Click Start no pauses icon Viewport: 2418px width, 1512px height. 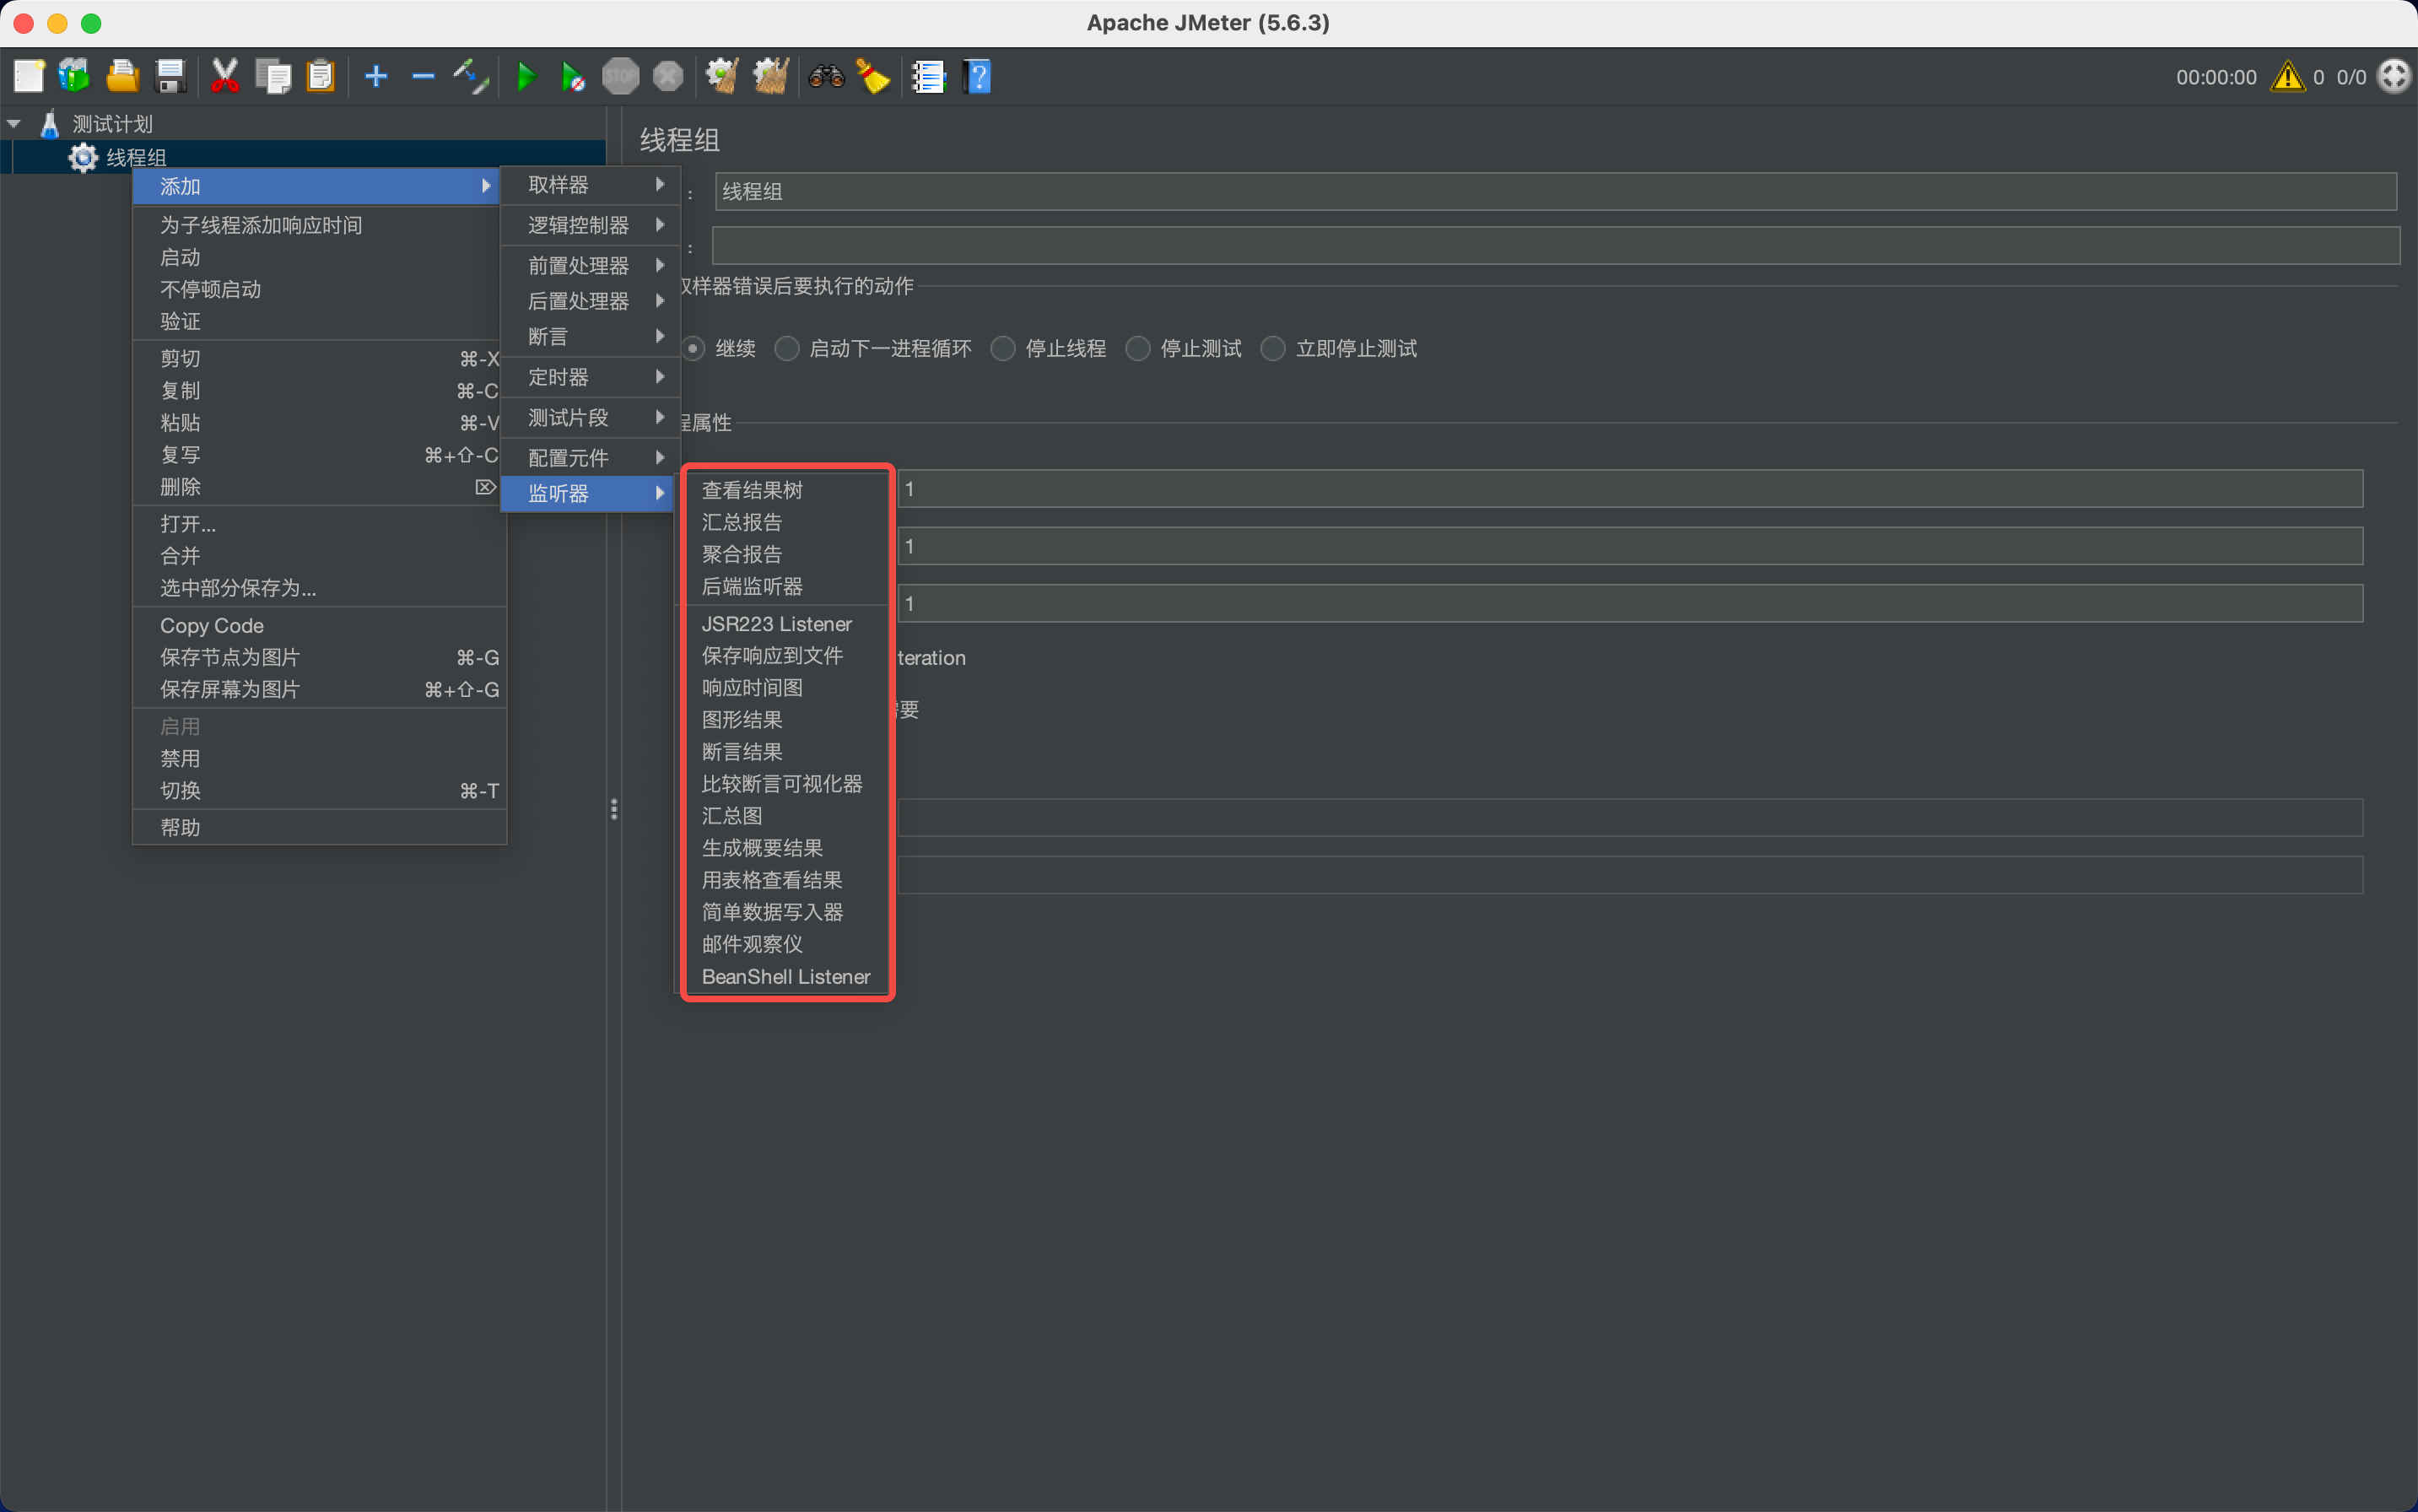click(x=573, y=76)
